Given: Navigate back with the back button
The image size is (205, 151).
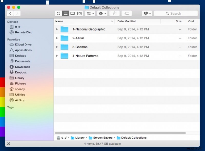Looking at the screenshot, I should [x=10, y=13].
